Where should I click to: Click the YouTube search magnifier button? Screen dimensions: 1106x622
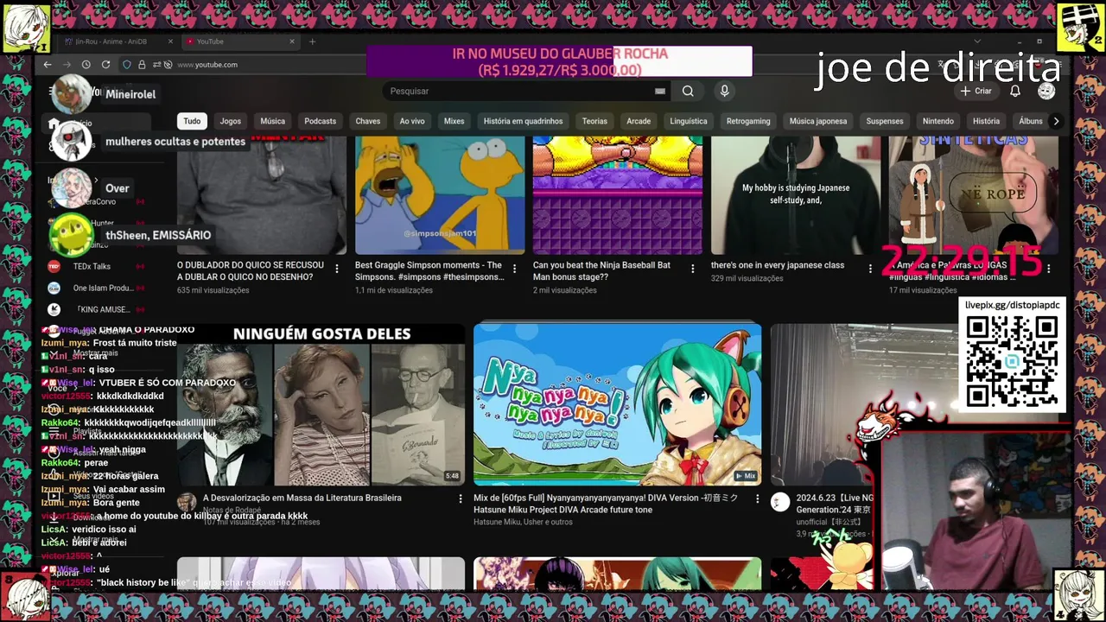click(688, 91)
